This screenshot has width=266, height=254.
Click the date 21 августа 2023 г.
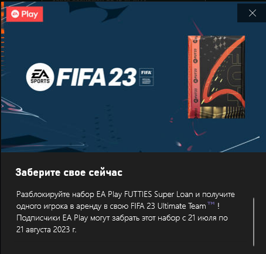(46, 229)
